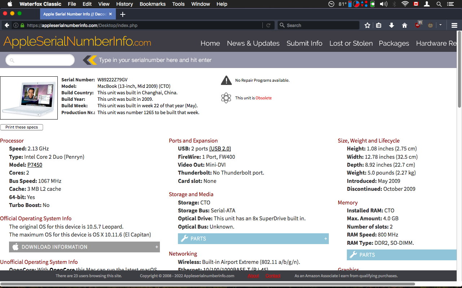Viewport: 462px width, 288px height.
Task: Follow the (USB 2.0) link
Action: pos(220,149)
